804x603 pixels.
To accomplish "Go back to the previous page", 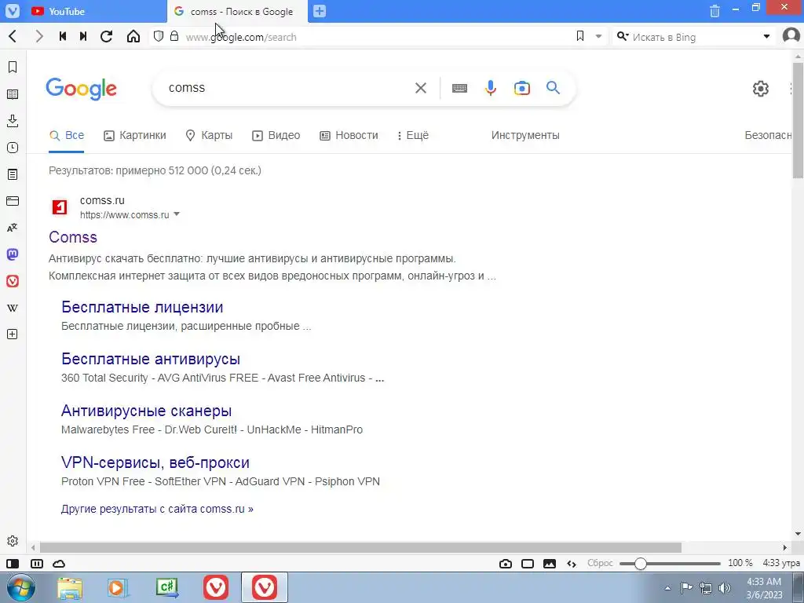I will [x=13, y=36].
